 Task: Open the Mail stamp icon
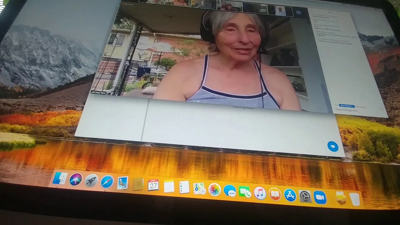coord(122,183)
